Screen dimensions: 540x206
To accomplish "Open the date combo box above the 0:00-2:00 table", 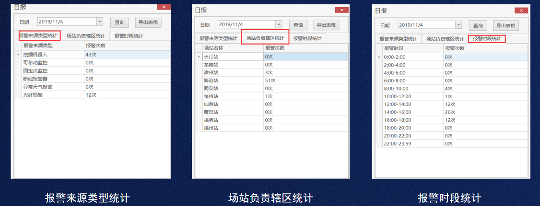I will pyautogui.click(x=458, y=25).
